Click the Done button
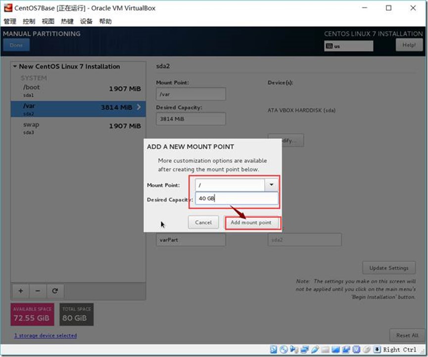The width and height of the screenshot is (428, 357). click(16, 45)
